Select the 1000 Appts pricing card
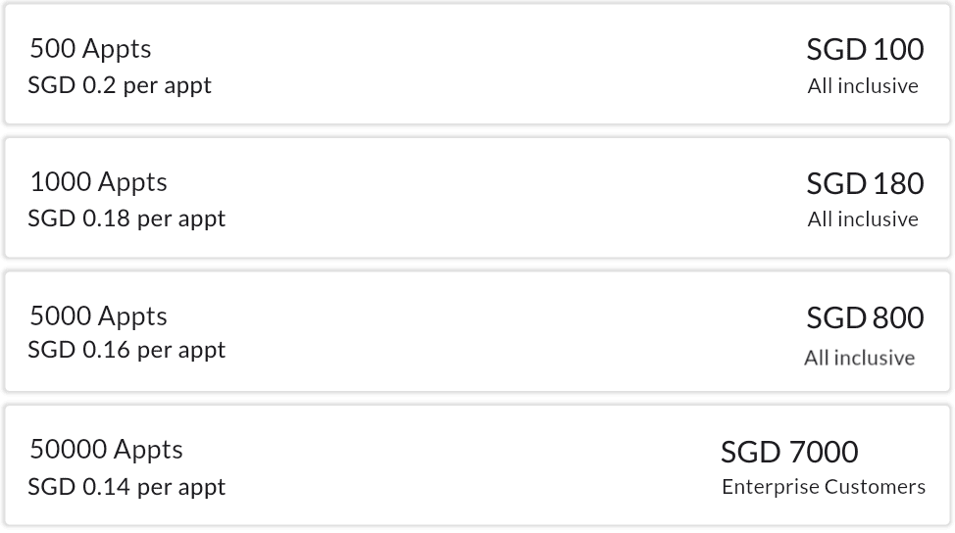Image resolution: width=955 pixels, height=533 pixels. (x=477, y=199)
